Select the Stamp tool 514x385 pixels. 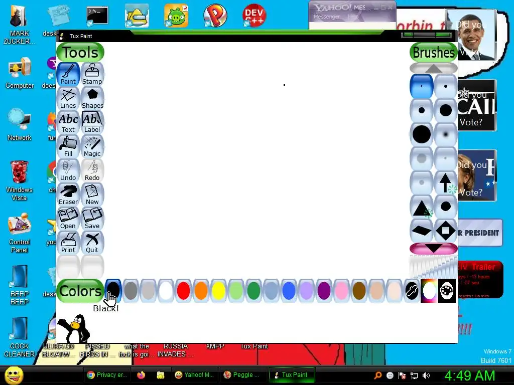[x=92, y=74]
